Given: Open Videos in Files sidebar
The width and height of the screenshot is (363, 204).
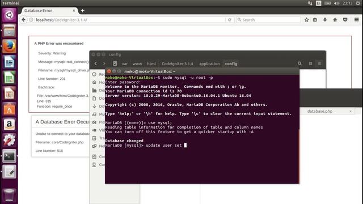Looking at the screenshot, I should tap(98, 130).
